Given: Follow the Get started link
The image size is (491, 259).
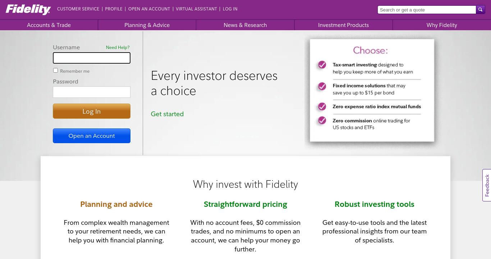Looking at the screenshot, I should [x=167, y=114].
